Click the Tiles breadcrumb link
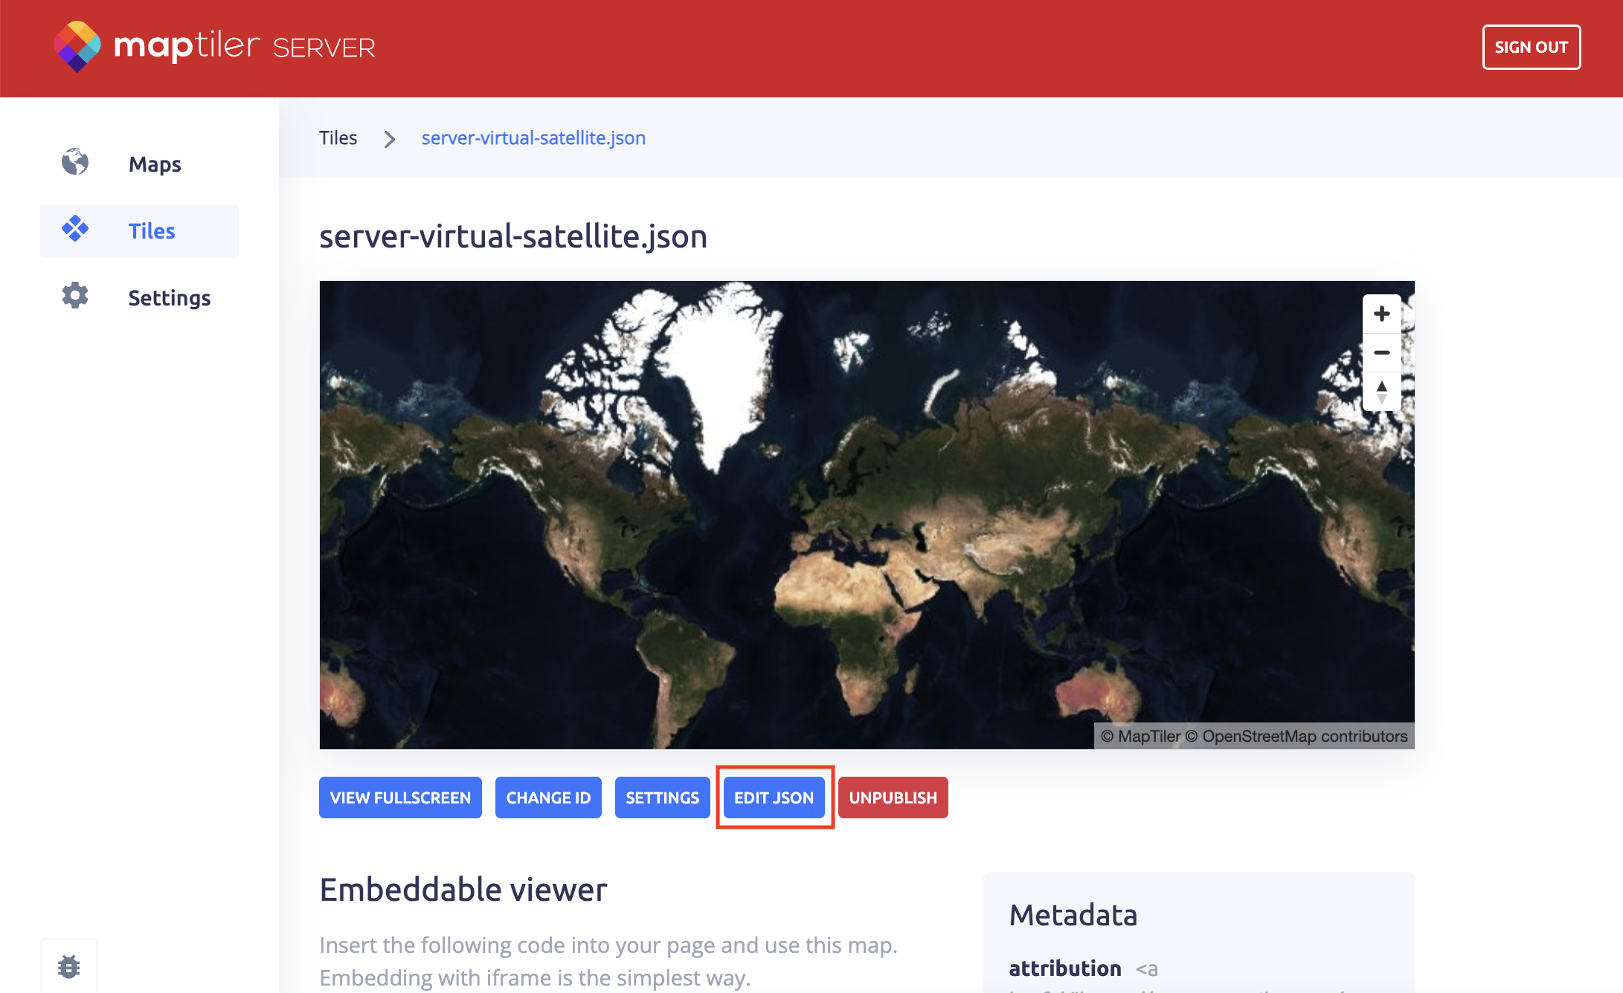Viewport: 1623px width, 993px height. tap(338, 138)
